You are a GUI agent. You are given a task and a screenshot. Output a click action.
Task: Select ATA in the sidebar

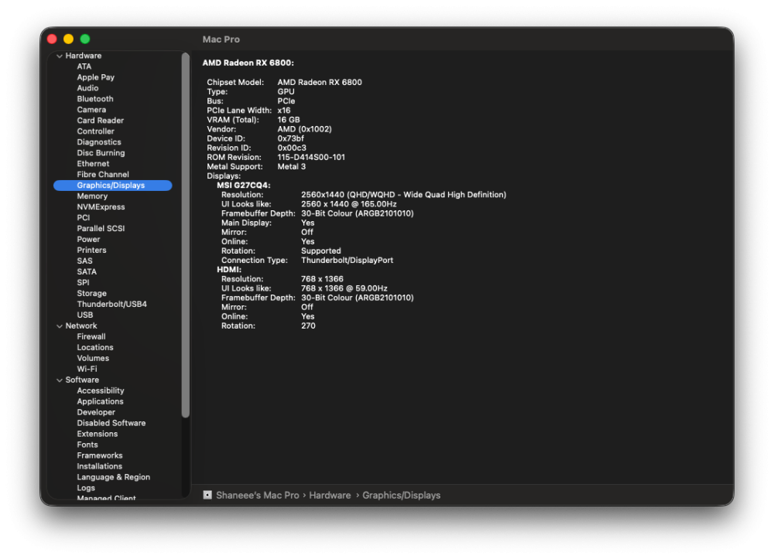tap(84, 66)
